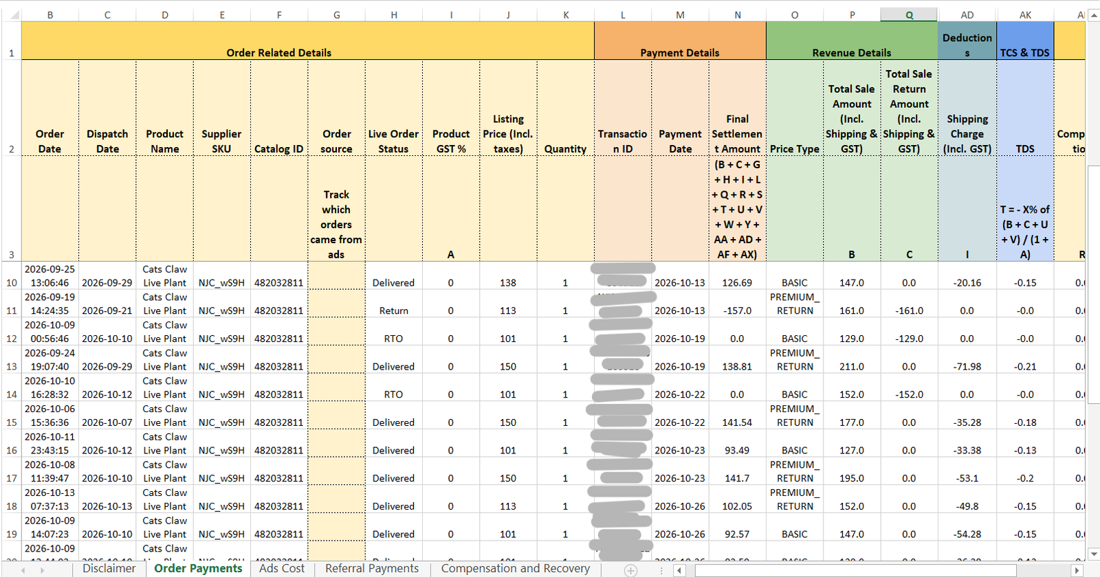Select the payment date cell in row 12
The width and height of the screenshot is (1100, 577).
[680, 332]
